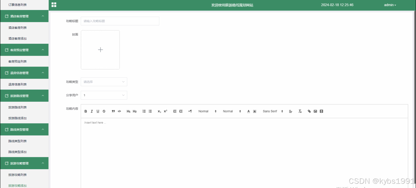Open 旅游路线列表 in the sidebar

tap(17, 107)
